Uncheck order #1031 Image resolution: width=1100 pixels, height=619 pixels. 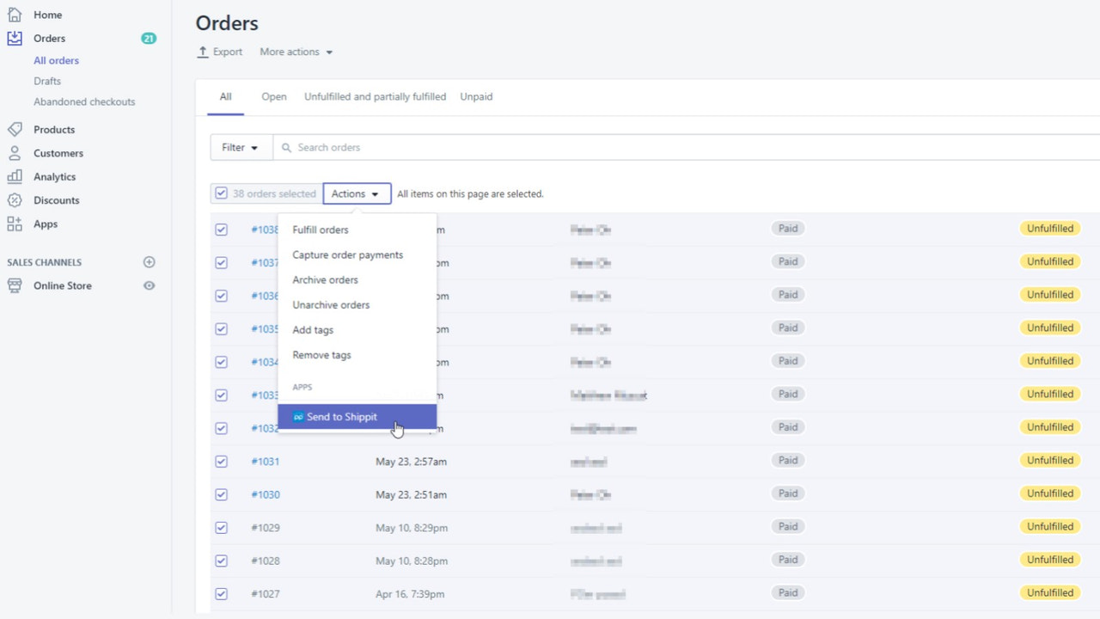(221, 462)
